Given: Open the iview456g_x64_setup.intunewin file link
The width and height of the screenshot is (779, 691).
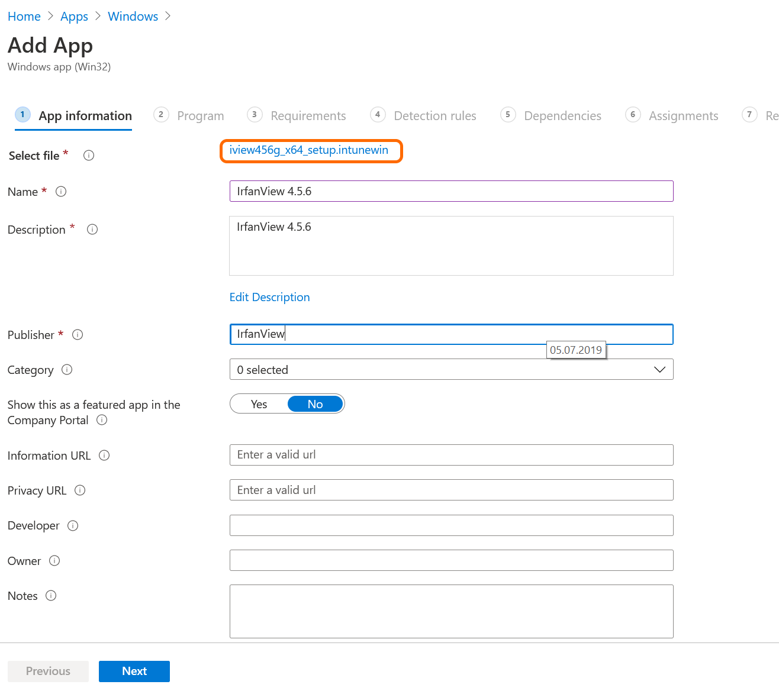Looking at the screenshot, I should point(309,150).
